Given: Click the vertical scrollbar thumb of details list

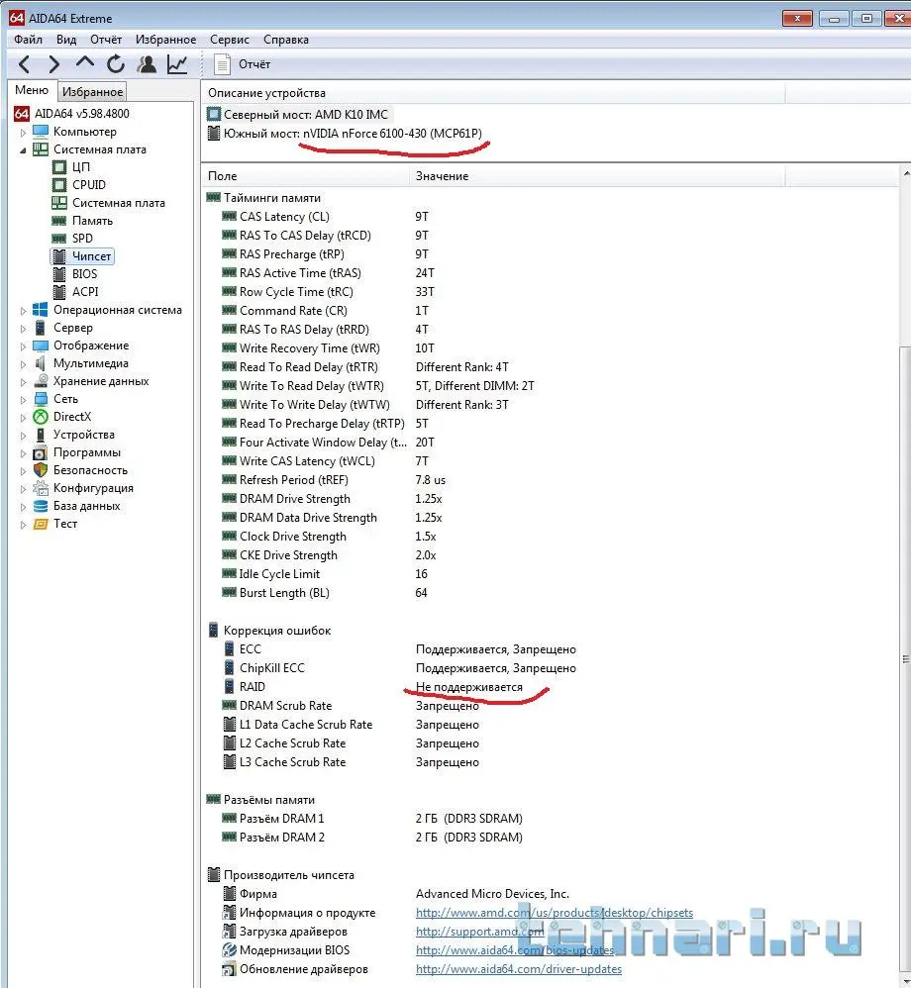Looking at the screenshot, I should click(905, 659).
